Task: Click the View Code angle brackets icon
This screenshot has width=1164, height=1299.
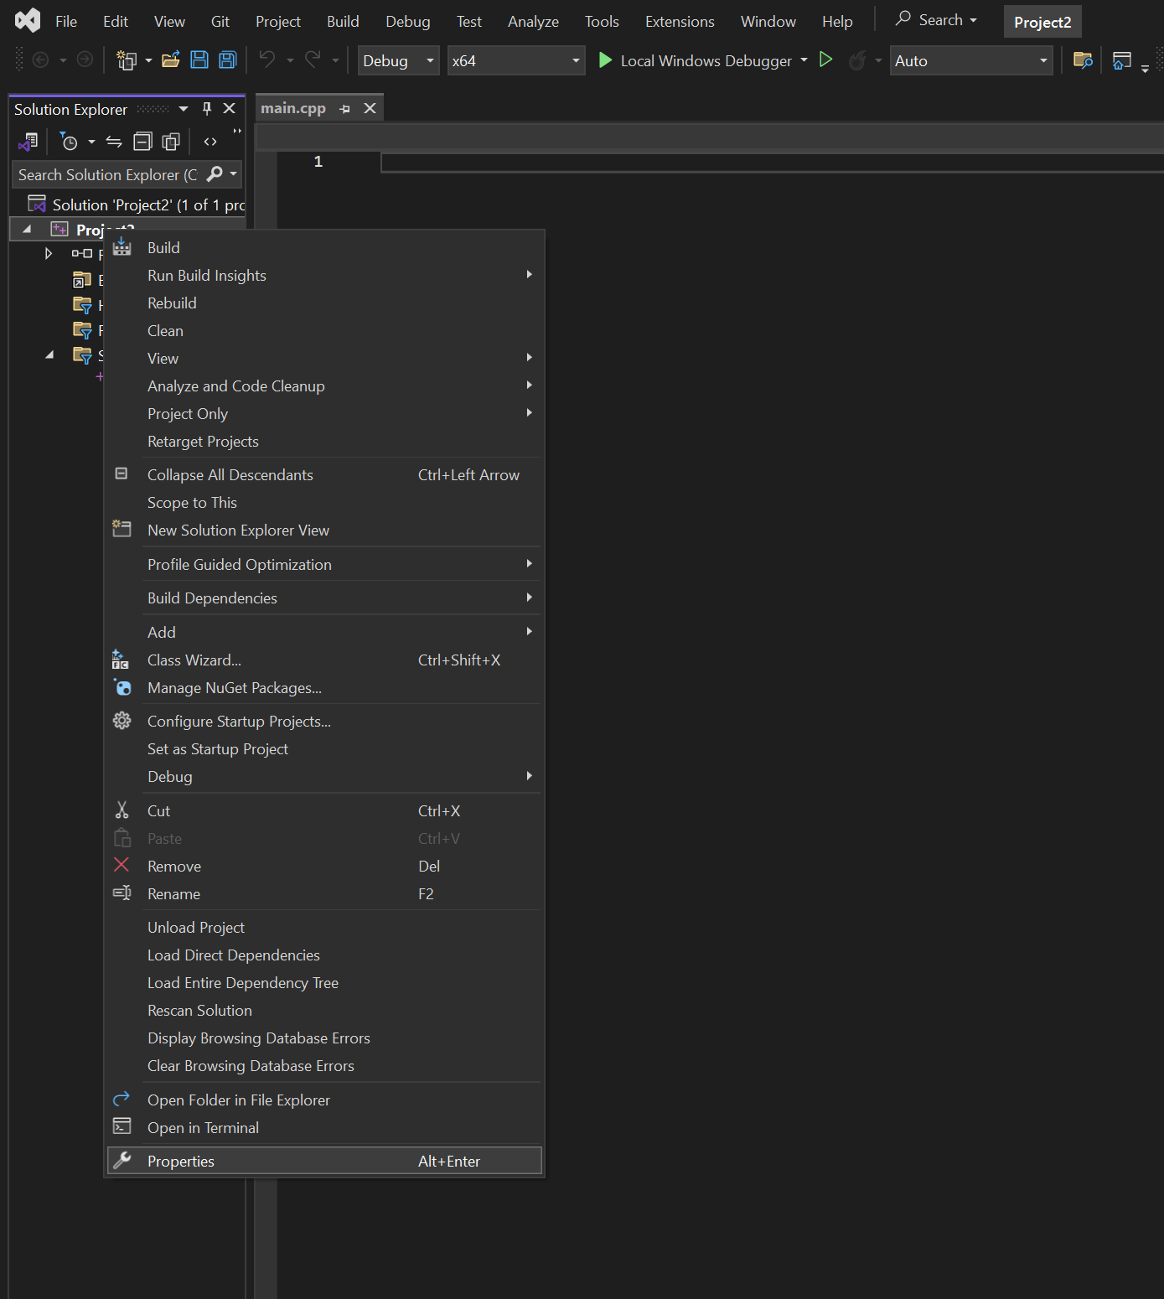Action: point(210,142)
